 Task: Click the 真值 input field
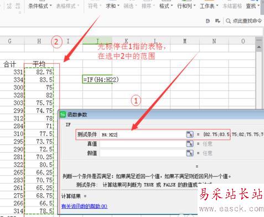tap(143, 144)
